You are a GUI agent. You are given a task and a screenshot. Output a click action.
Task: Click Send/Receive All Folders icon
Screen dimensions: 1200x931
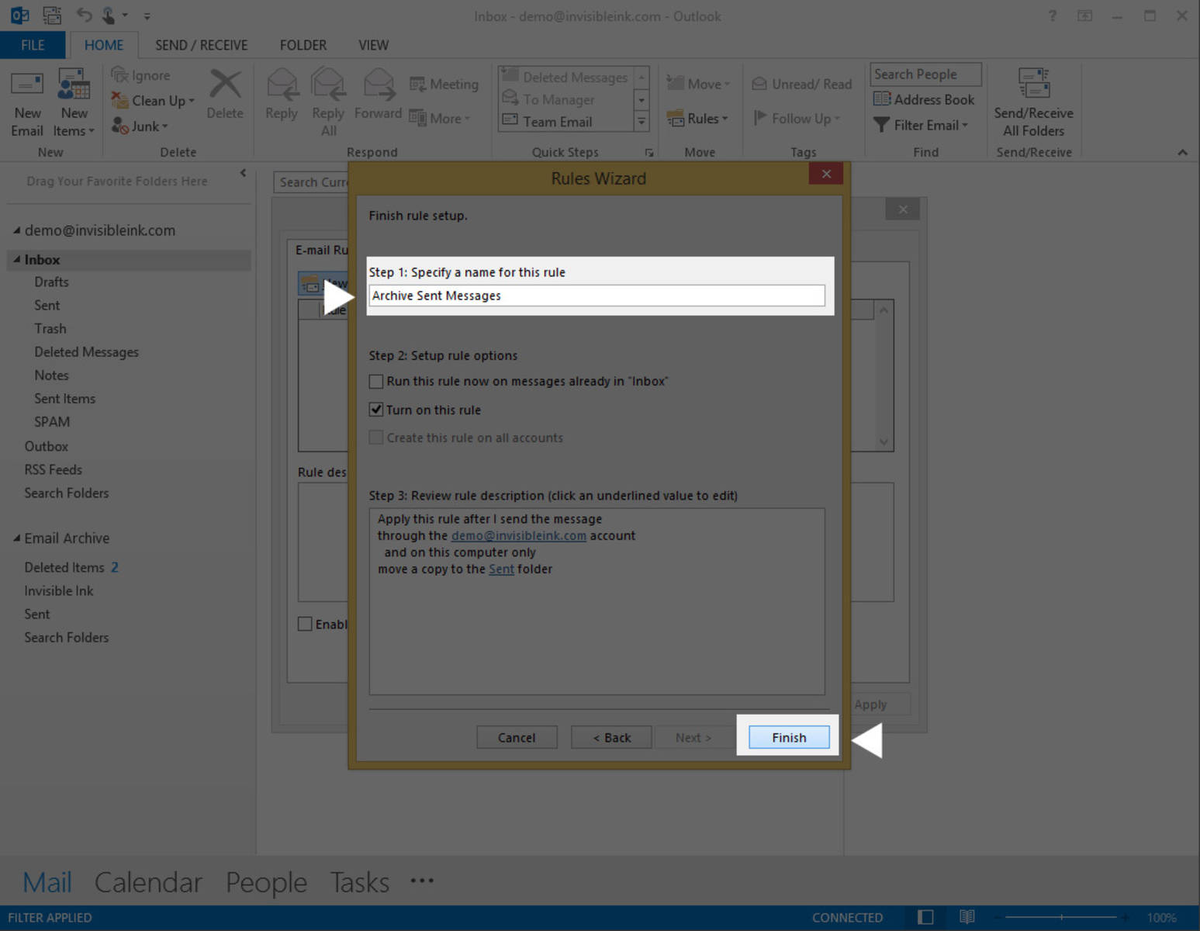pyautogui.click(x=1034, y=84)
